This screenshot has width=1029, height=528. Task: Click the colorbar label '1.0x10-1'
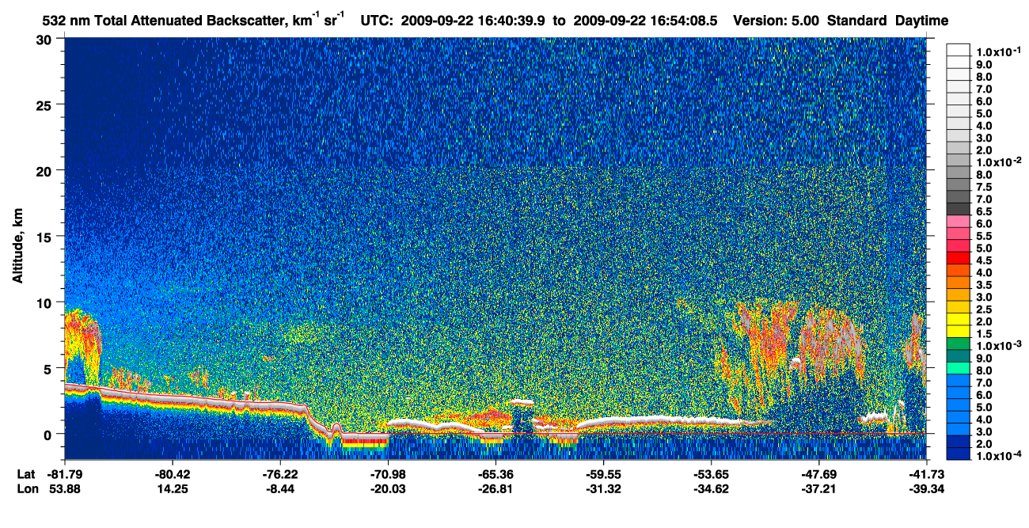point(997,51)
